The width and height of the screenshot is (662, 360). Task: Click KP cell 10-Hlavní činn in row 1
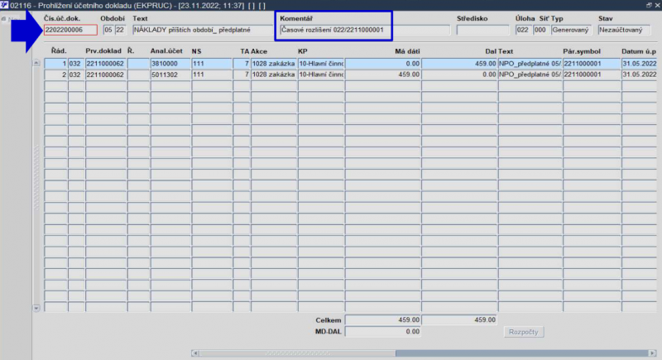point(321,64)
